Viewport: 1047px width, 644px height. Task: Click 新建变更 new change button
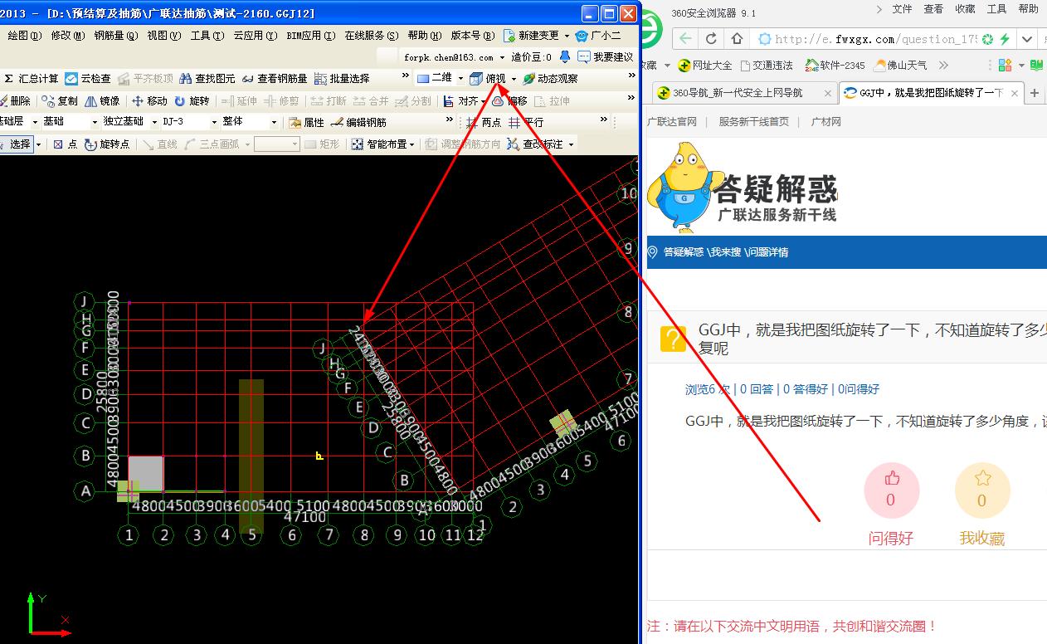(x=531, y=36)
